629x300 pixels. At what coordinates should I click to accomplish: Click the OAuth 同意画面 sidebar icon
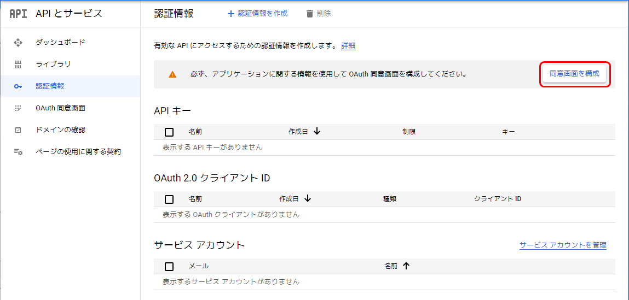coord(18,108)
